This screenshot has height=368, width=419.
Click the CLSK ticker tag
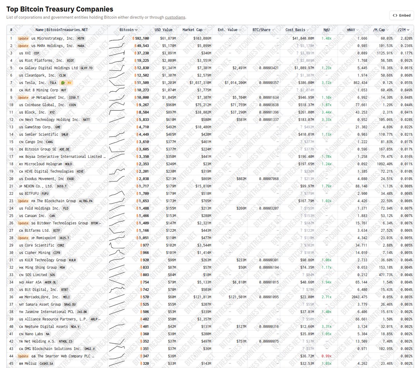click(x=63, y=76)
